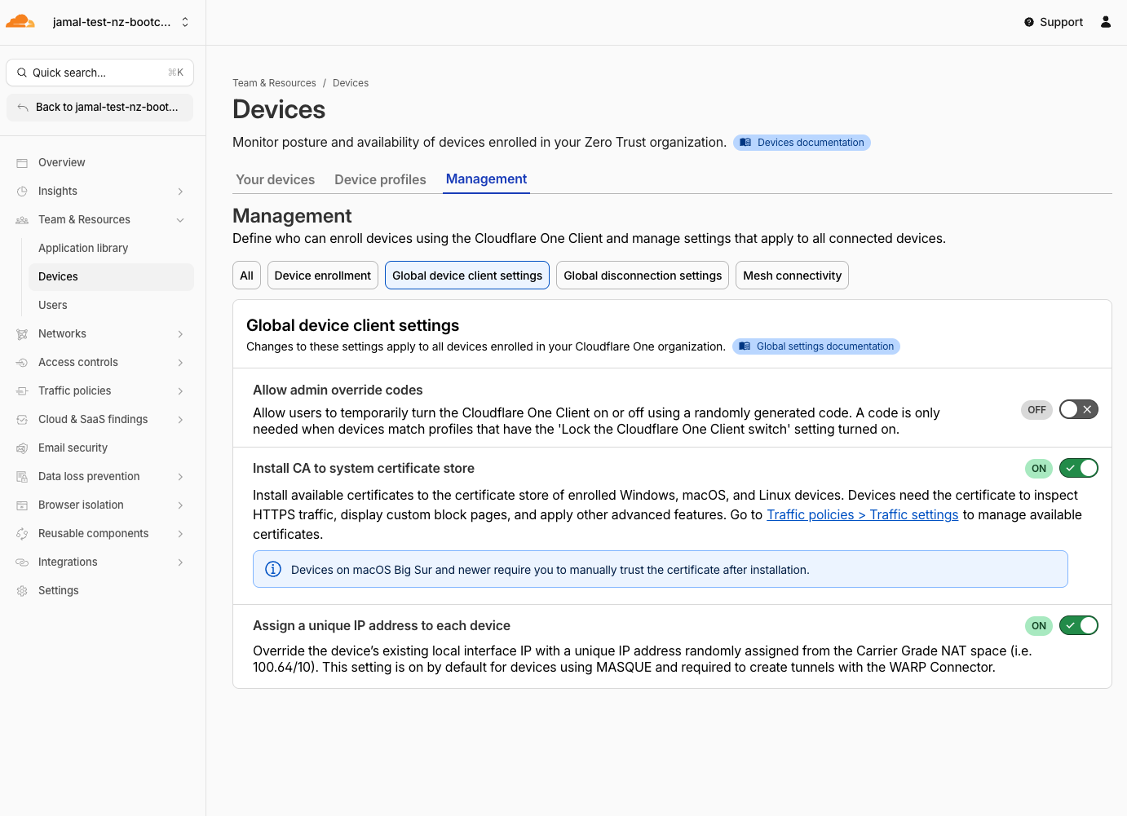Image resolution: width=1127 pixels, height=816 pixels.
Task: Go to Users in sidebar
Action: 112,306
